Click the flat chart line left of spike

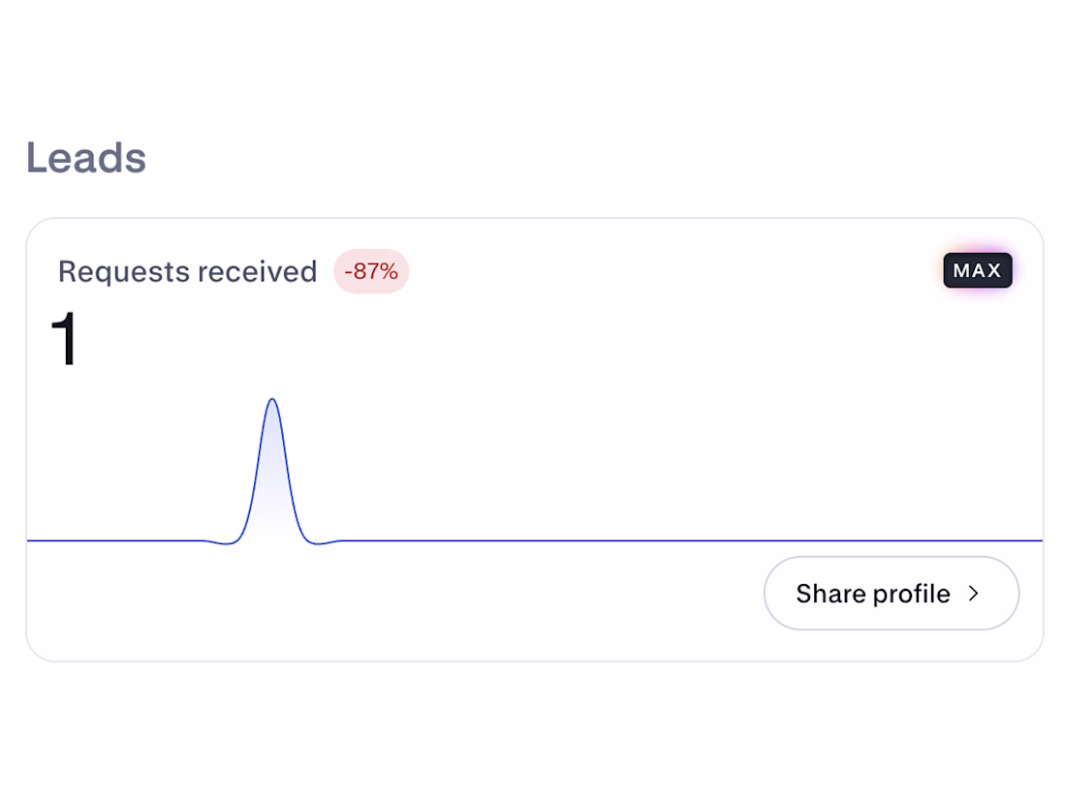tap(115, 540)
